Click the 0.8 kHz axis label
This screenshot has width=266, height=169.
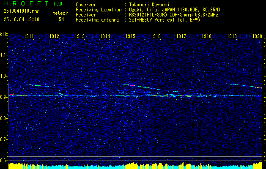click(3, 118)
